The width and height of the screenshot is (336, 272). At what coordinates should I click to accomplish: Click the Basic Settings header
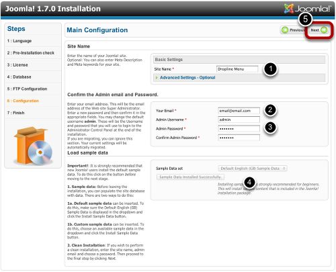point(239,60)
